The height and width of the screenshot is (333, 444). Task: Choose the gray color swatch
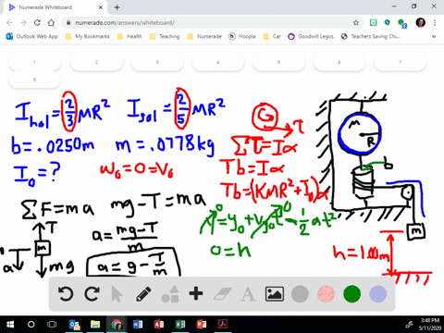[300, 294]
